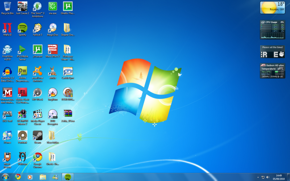Click the ImgBurn disc icon
Screen dimensions: 290x181
point(53,94)
